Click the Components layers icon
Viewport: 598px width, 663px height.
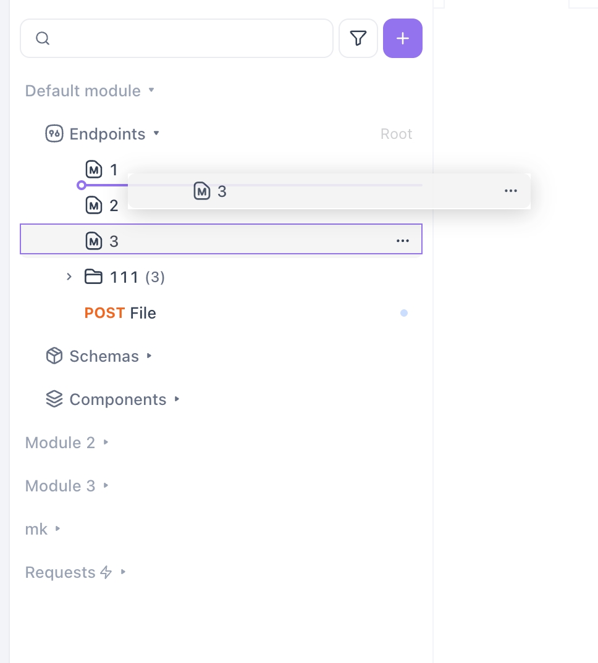pyautogui.click(x=54, y=399)
